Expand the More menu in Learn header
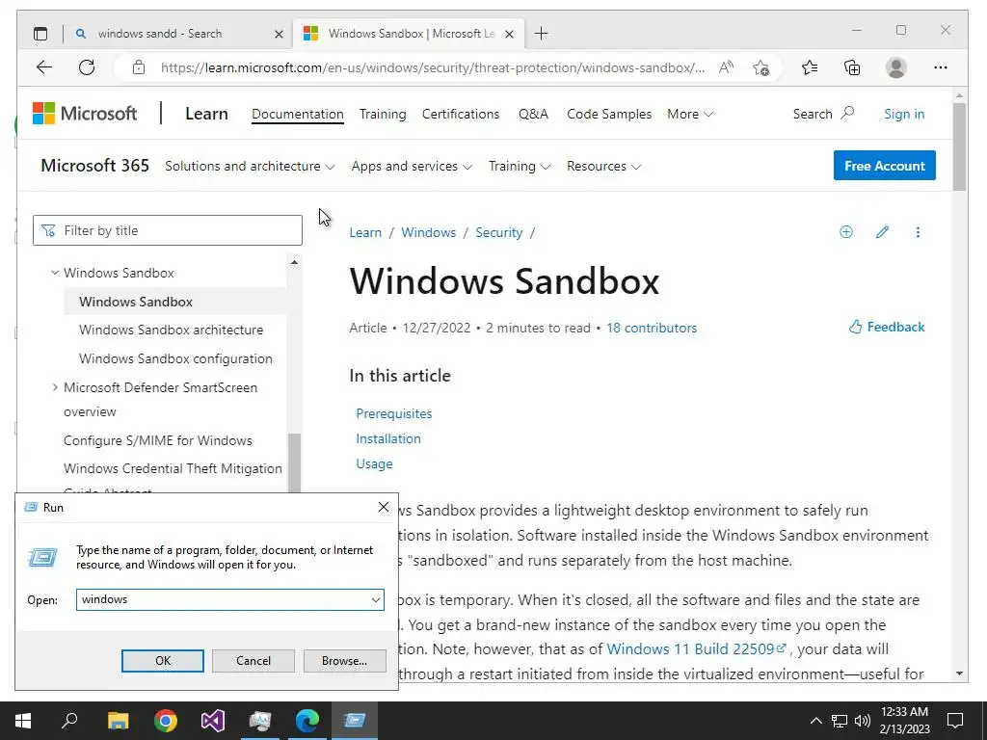Viewport: 987px width, 740px height. (x=690, y=114)
